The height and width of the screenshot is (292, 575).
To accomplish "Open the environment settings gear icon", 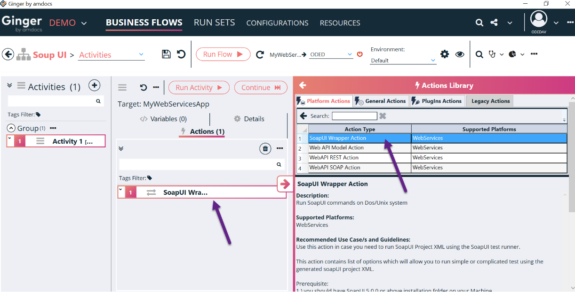I will pyautogui.click(x=445, y=54).
